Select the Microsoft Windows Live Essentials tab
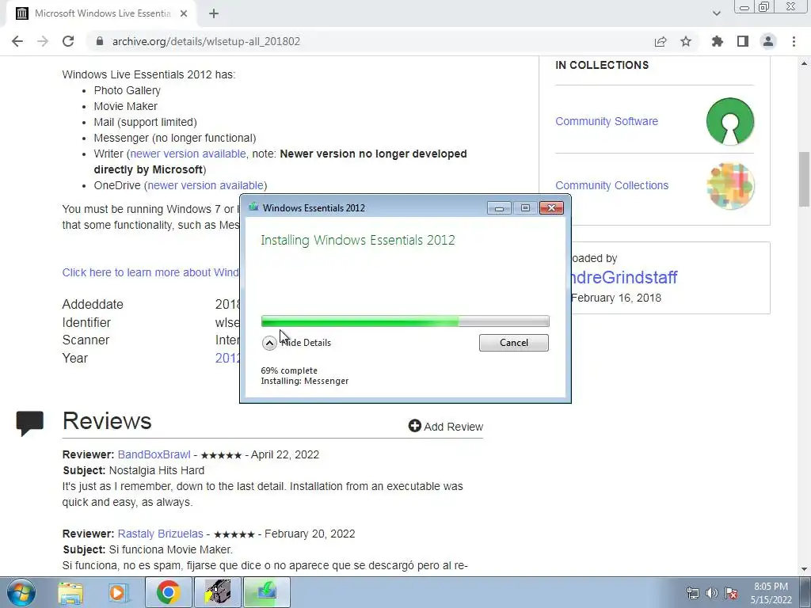The image size is (811, 608). (x=101, y=13)
